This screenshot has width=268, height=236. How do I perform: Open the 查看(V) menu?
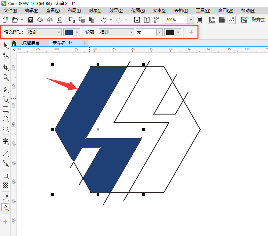pos(53,10)
